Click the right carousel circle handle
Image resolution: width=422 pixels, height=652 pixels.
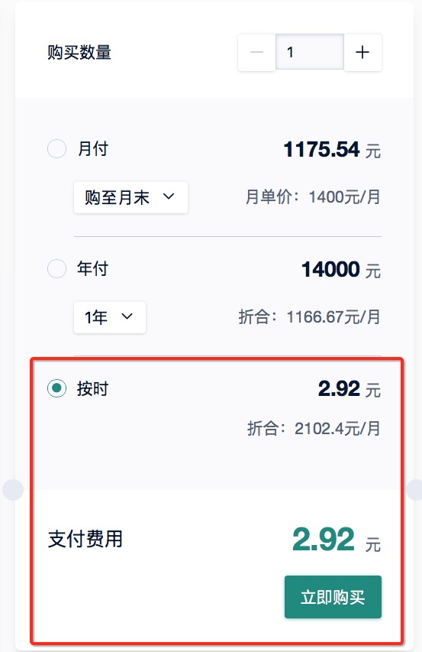[415, 489]
